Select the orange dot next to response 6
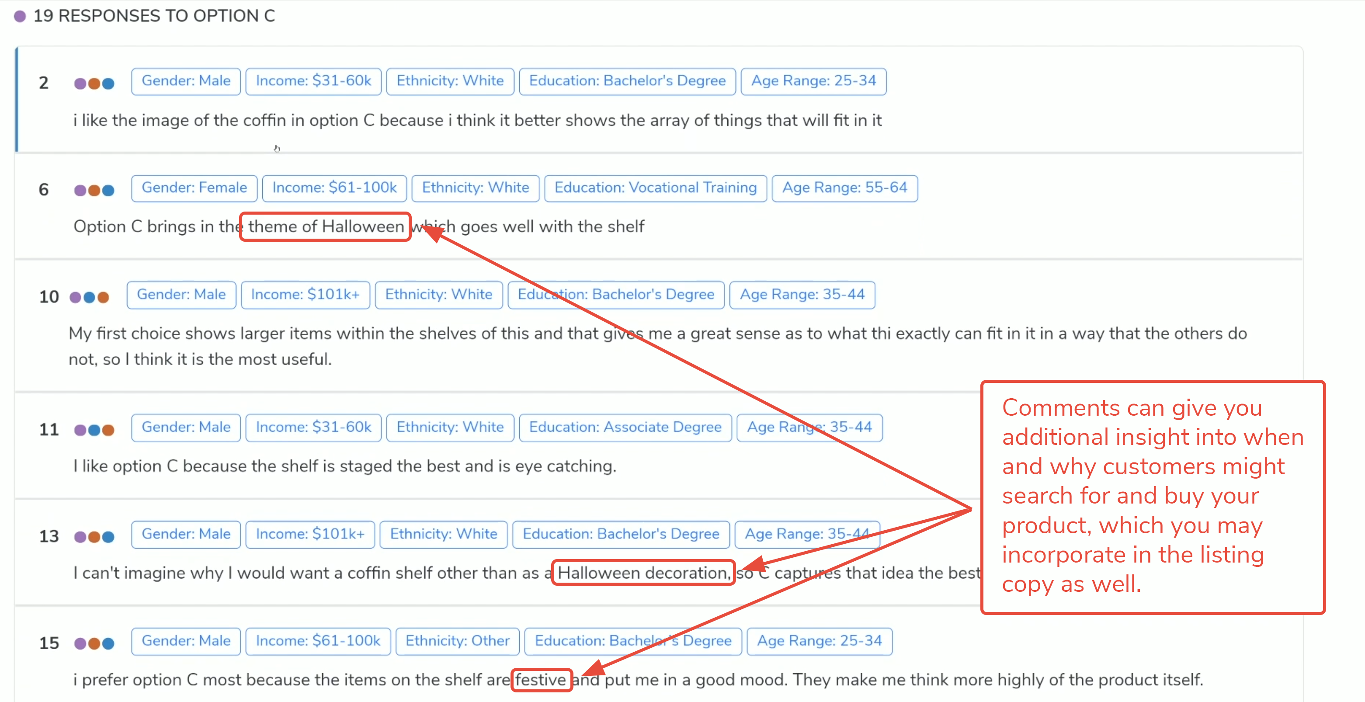The image size is (1365, 702). click(94, 190)
